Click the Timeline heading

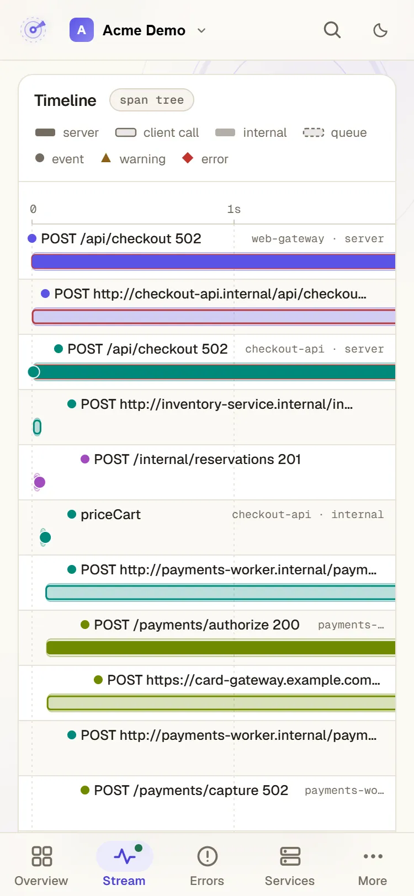point(65,100)
